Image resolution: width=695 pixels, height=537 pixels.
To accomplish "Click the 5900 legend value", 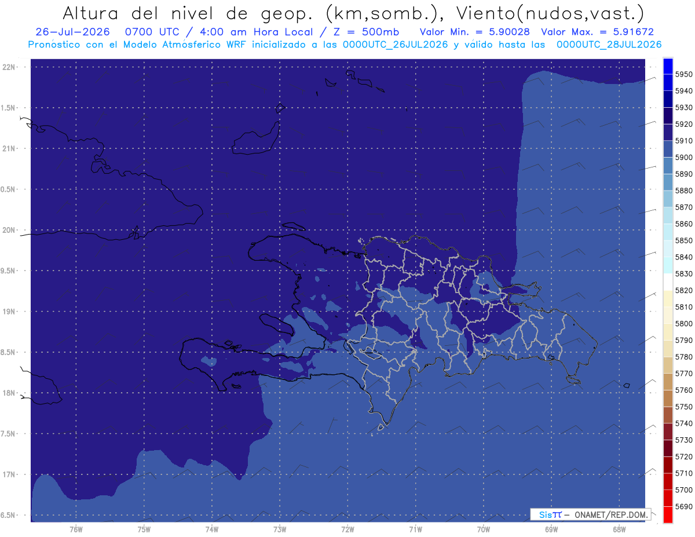I will coord(683,157).
